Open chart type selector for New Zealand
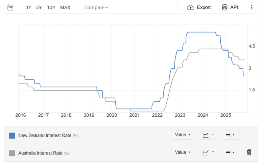This screenshot has height=162, width=263. 208,135
